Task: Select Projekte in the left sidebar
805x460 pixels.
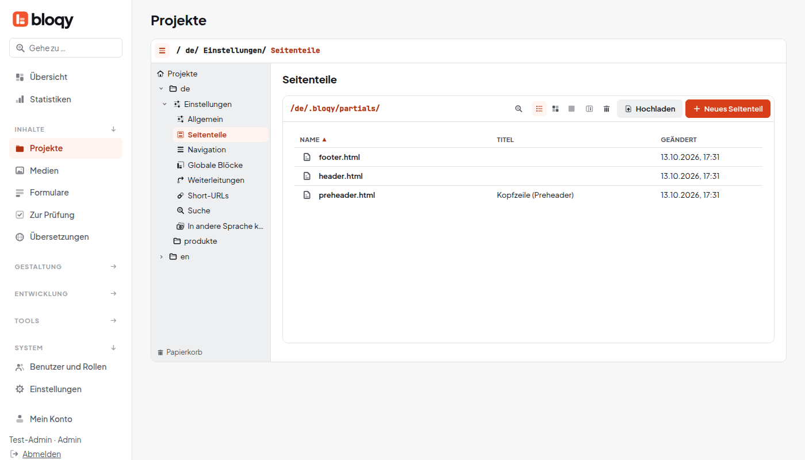Action: (66, 148)
